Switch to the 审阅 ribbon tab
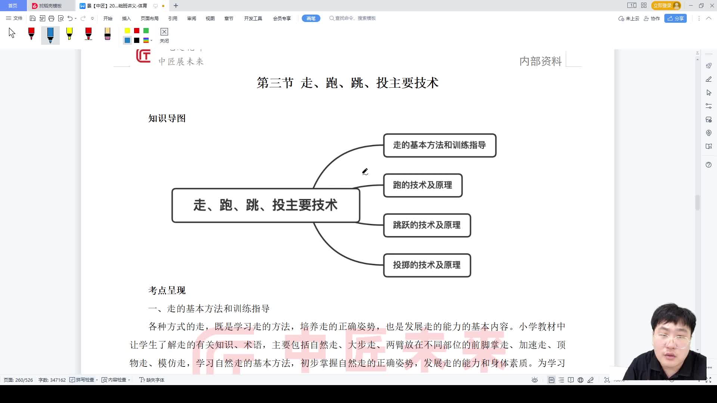Screen dimensions: 717x403 tap(191, 18)
